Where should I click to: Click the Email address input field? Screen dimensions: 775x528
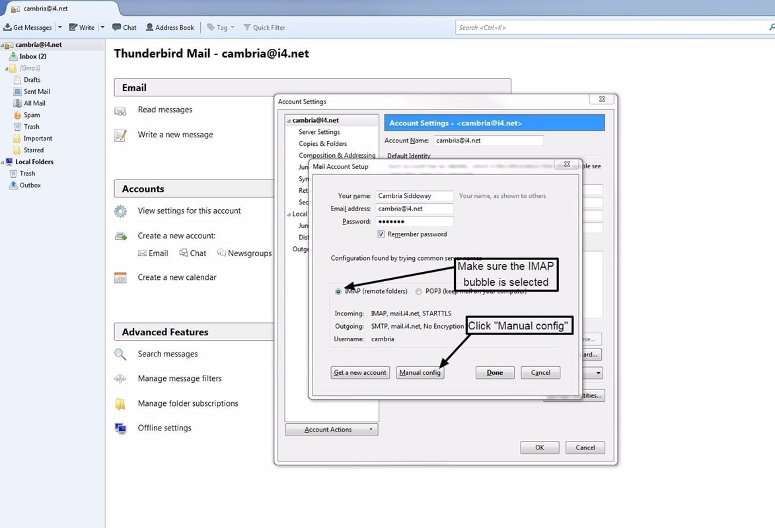click(414, 209)
